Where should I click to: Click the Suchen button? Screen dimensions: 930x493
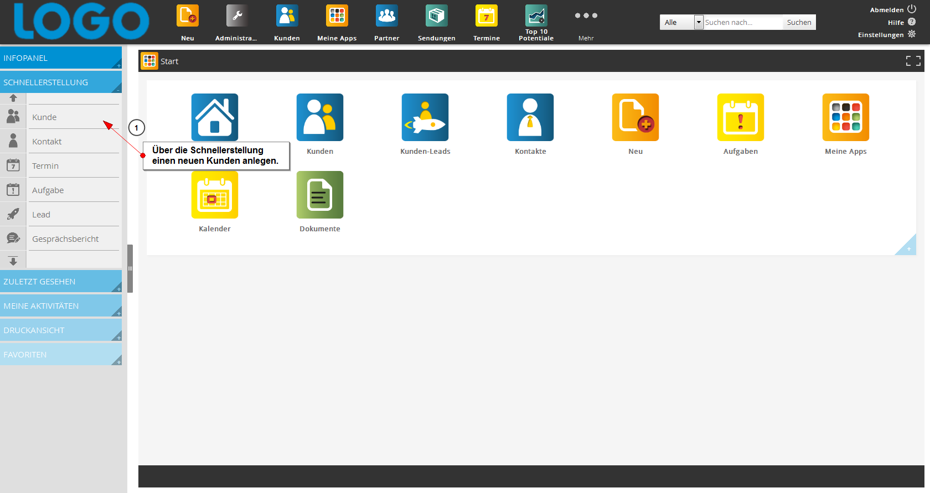799,22
